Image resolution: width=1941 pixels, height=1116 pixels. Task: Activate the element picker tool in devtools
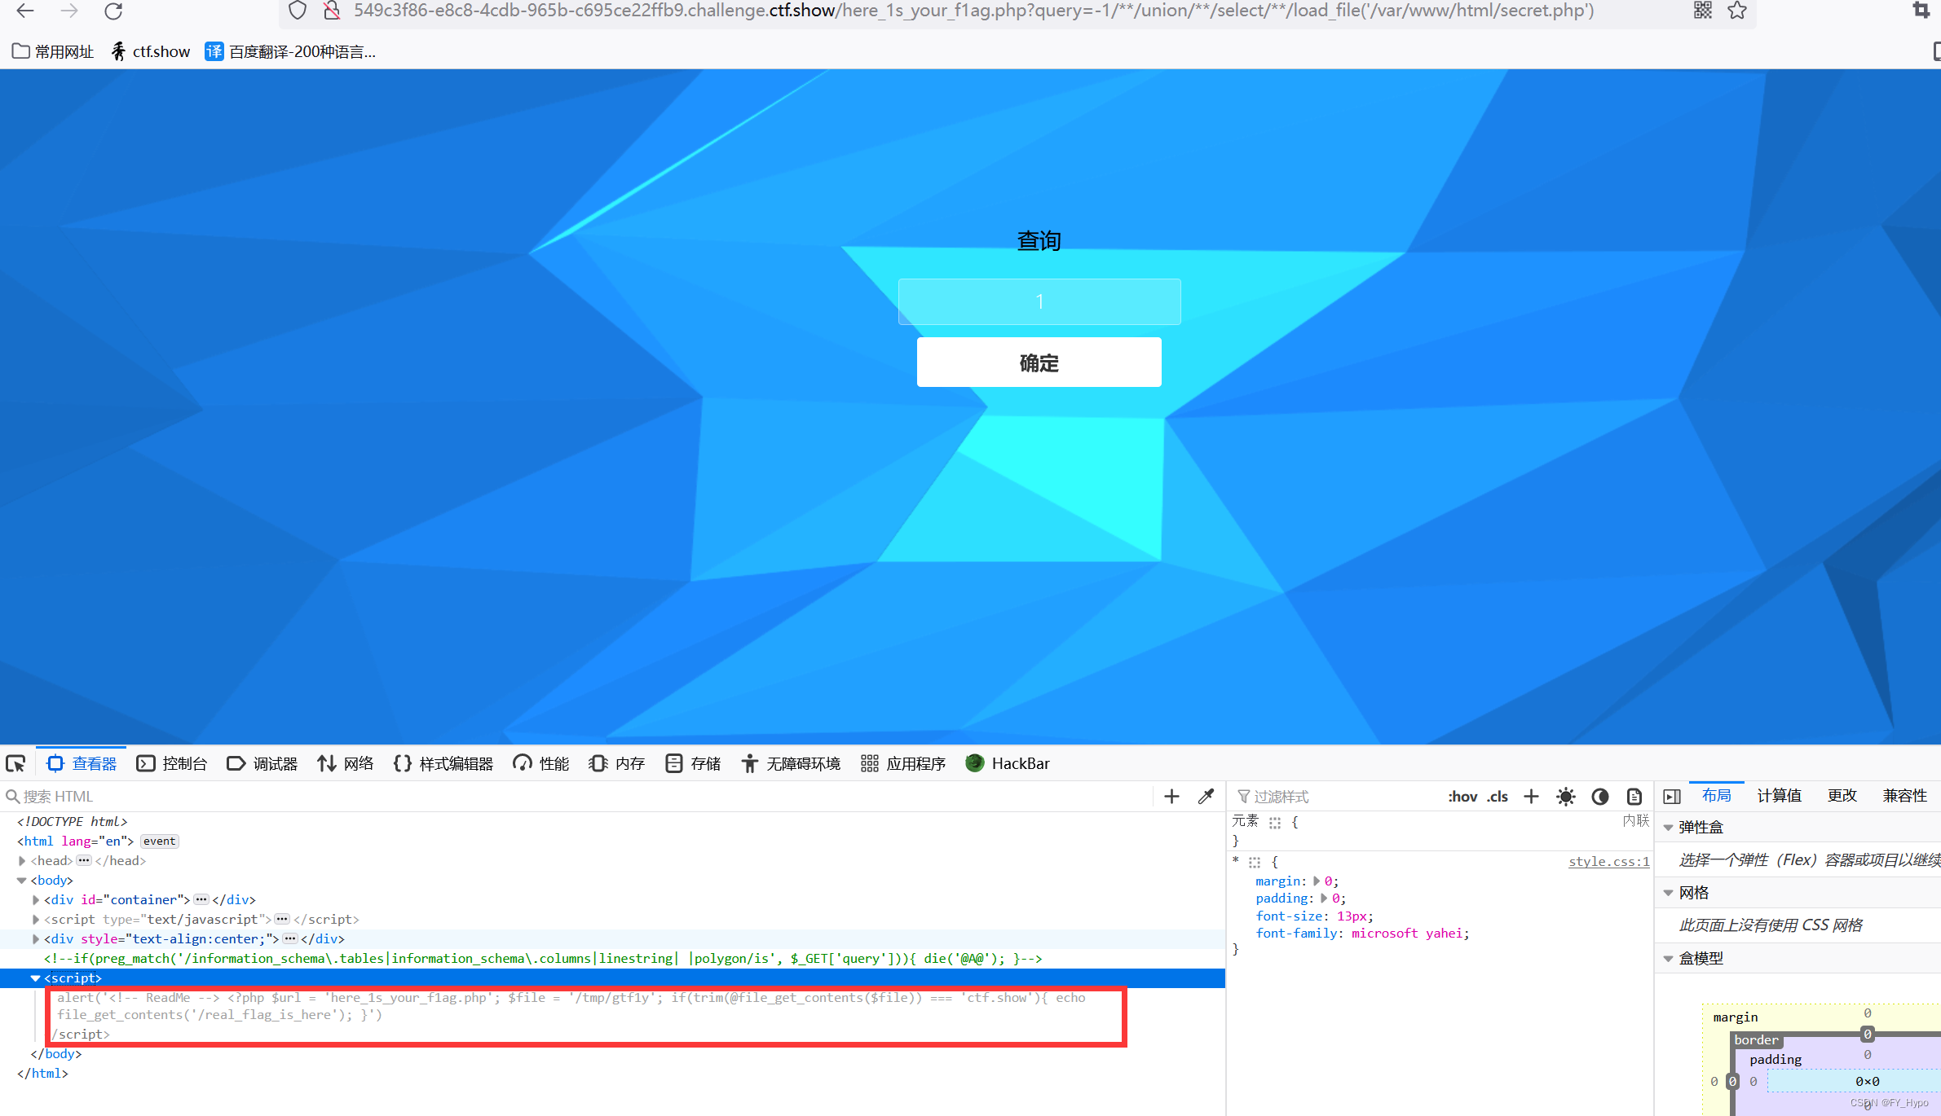pyautogui.click(x=15, y=763)
